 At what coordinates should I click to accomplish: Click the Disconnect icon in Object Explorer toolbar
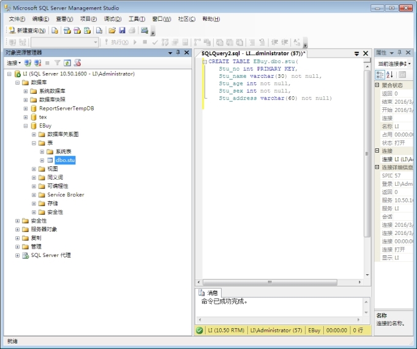pos(37,63)
